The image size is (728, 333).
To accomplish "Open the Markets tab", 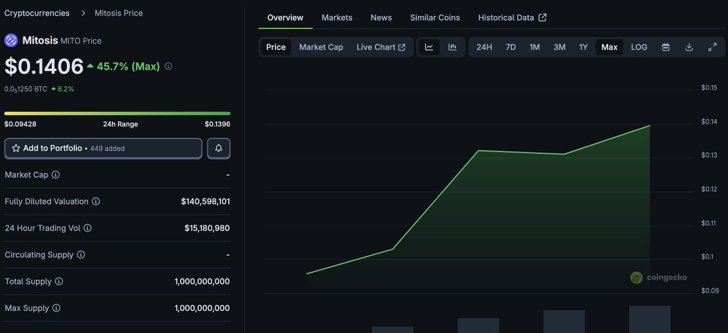I will 337,18.
